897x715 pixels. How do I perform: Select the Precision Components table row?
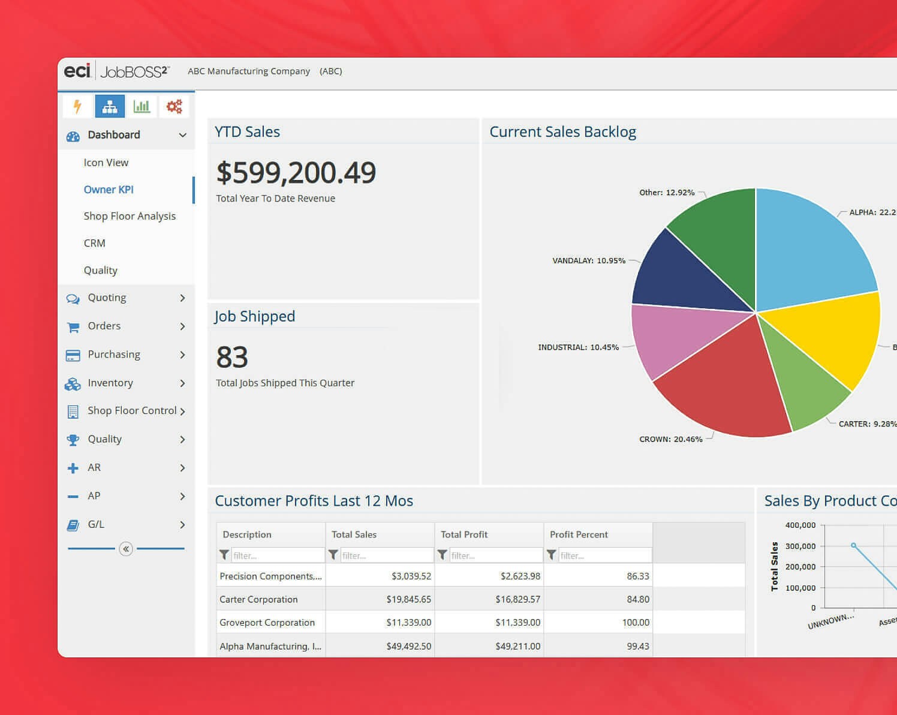[480, 576]
